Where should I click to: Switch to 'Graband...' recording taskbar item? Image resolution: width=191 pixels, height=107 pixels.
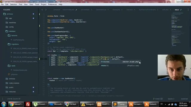[x=151, y=104]
